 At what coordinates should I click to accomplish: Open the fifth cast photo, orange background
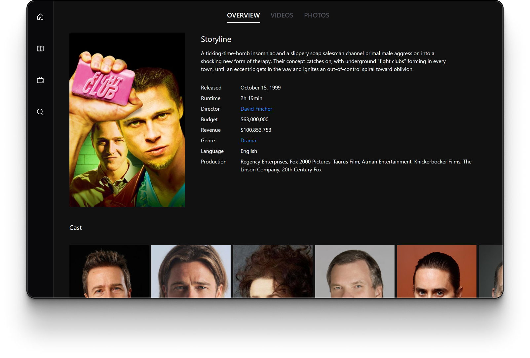pyautogui.click(x=437, y=271)
